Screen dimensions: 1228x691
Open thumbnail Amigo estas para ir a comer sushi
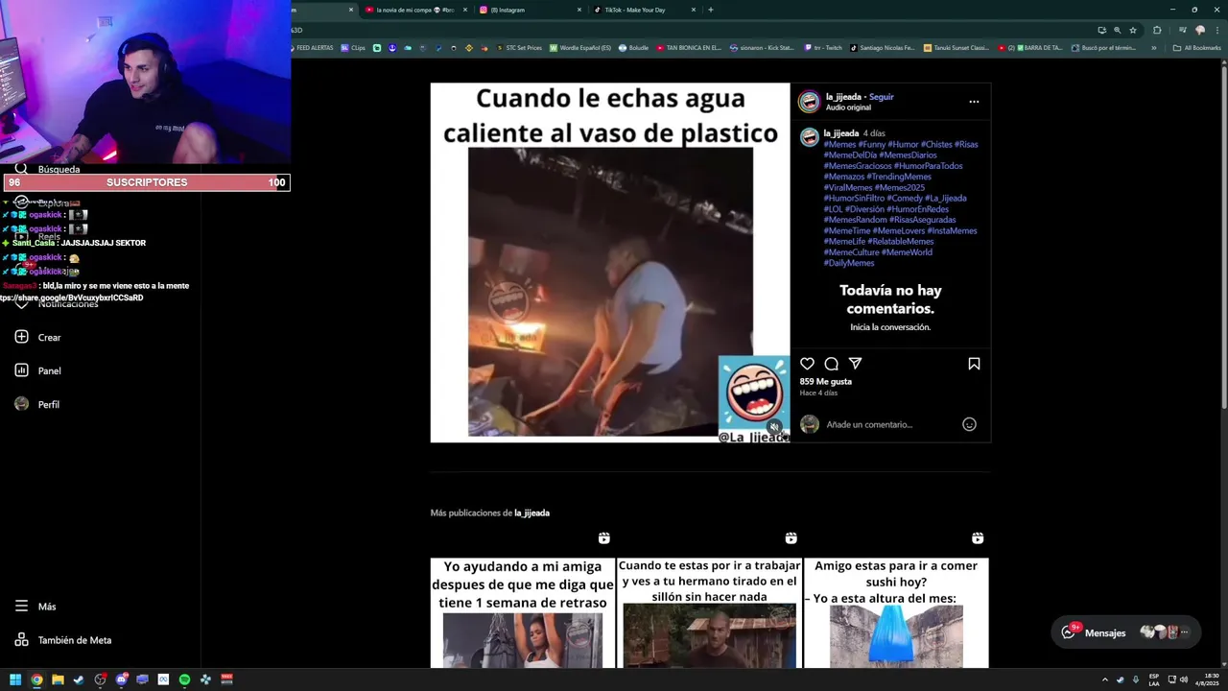[x=896, y=612]
